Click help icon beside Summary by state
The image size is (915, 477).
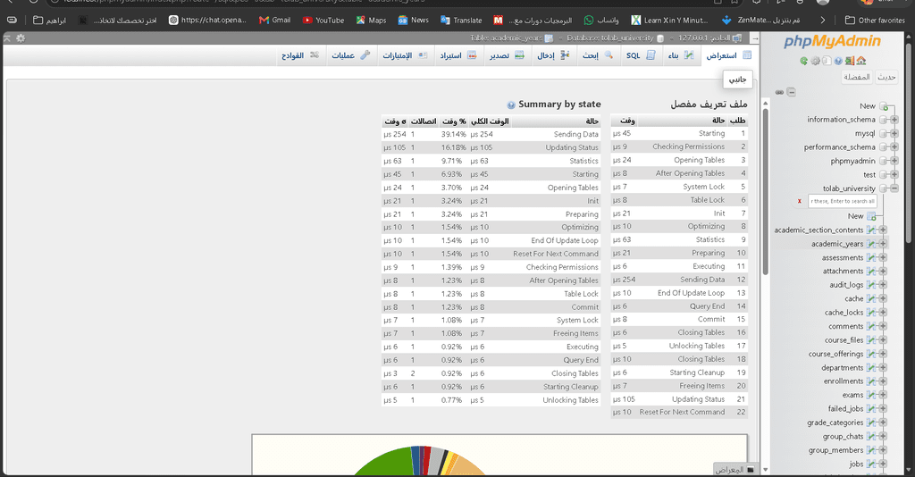point(511,105)
